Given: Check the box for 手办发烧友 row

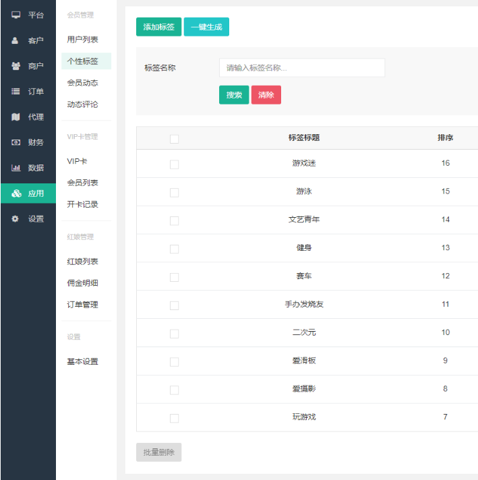Looking at the screenshot, I should (174, 305).
